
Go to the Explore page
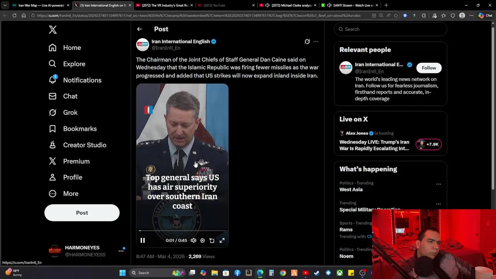pyautogui.click(x=67, y=64)
